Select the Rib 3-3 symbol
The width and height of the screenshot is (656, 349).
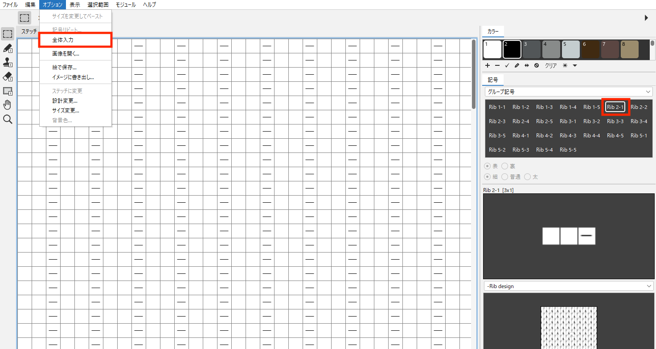pyautogui.click(x=615, y=121)
